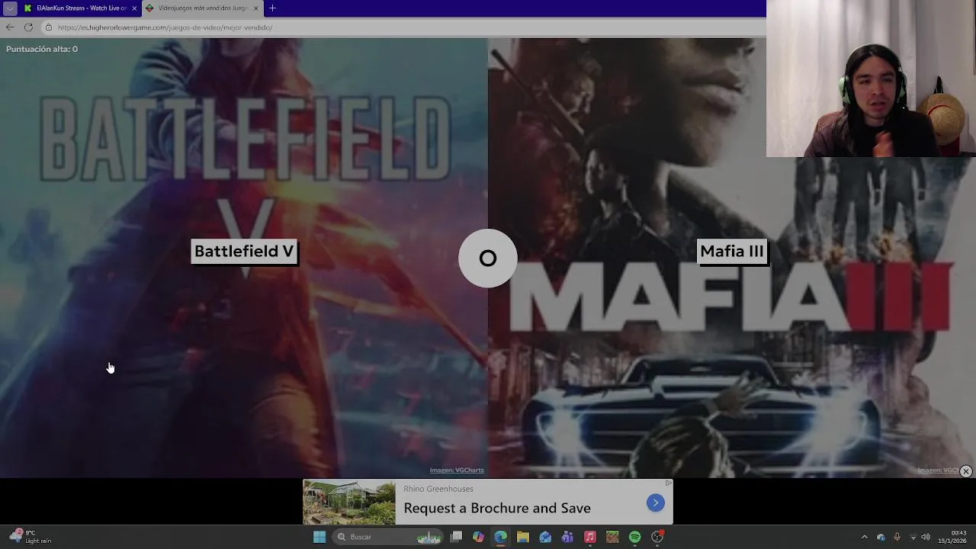Open Task View from the taskbar
The height and width of the screenshot is (549, 976).
click(456, 537)
